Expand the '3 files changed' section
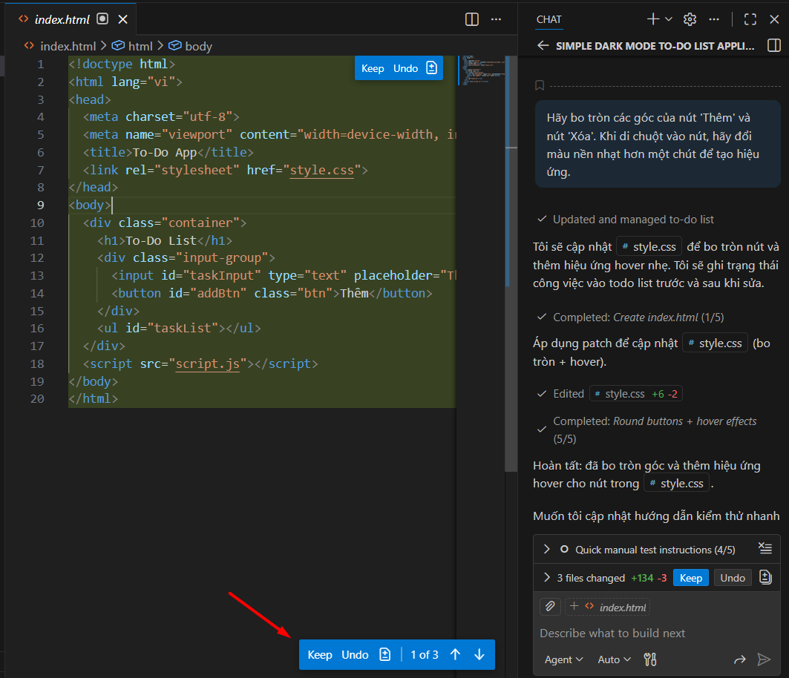 (x=547, y=578)
